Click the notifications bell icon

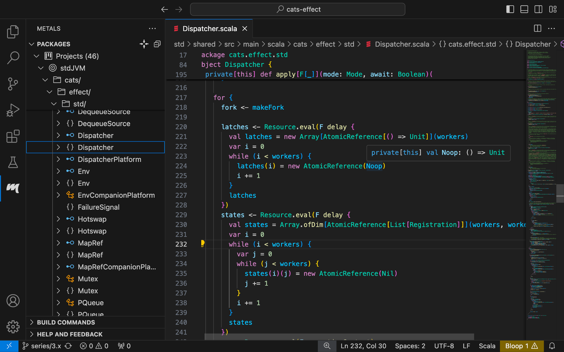(x=552, y=346)
